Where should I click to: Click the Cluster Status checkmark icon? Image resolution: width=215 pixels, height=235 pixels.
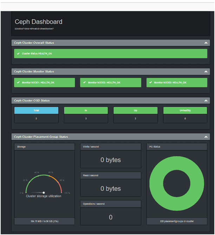pyautogui.click(x=18, y=54)
